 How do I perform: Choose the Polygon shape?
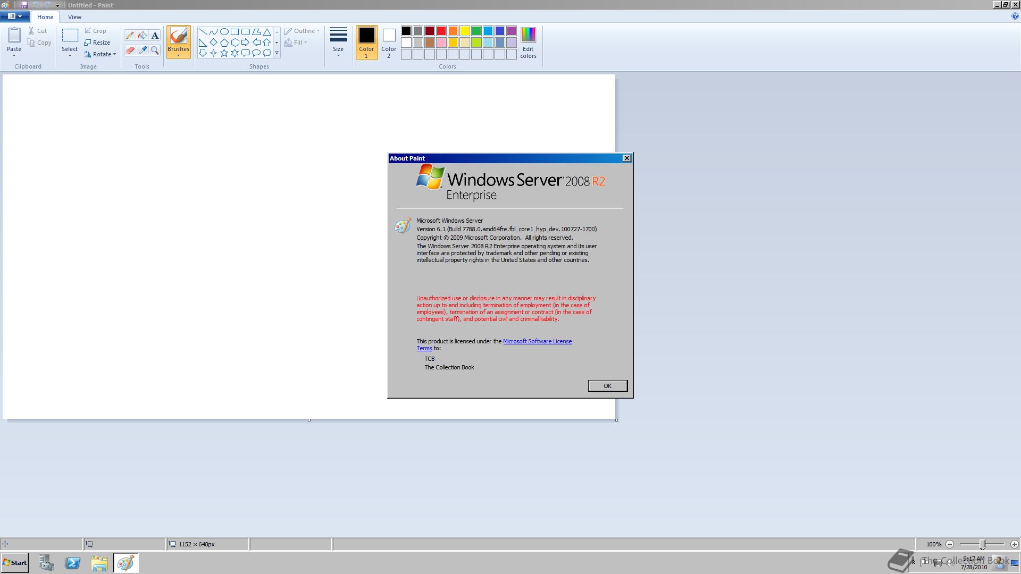[256, 32]
